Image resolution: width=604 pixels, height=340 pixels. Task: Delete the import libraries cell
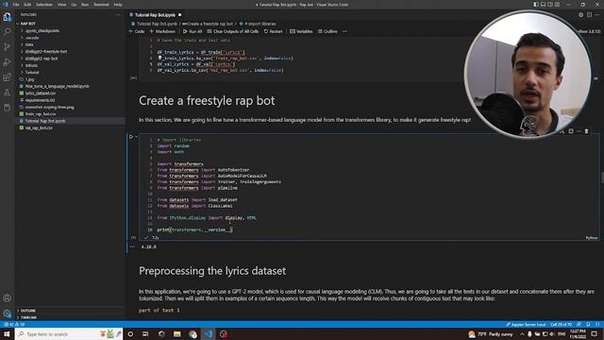tap(586, 131)
